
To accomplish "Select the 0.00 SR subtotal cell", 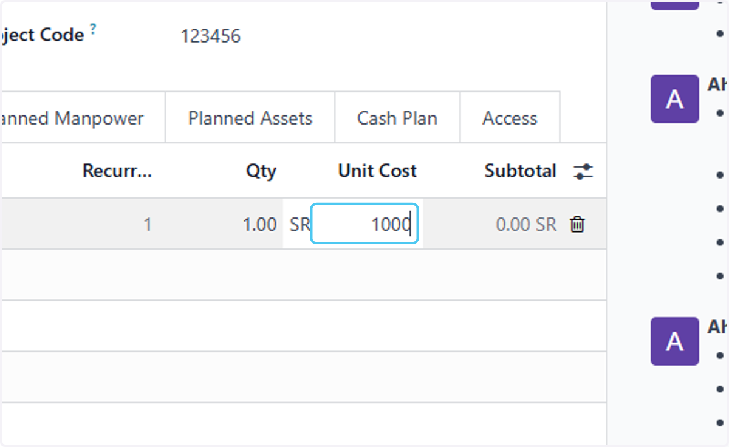I will pos(526,225).
